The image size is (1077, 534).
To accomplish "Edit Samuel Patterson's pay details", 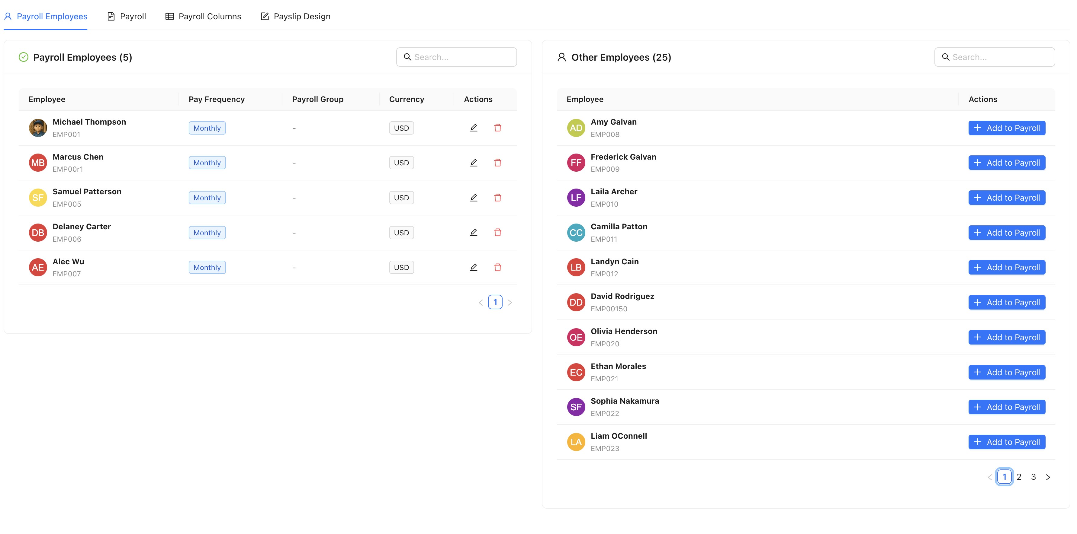I will point(473,198).
